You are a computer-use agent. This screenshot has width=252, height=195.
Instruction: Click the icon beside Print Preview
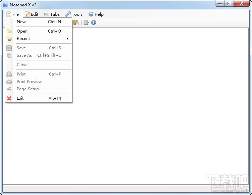coord(9,82)
